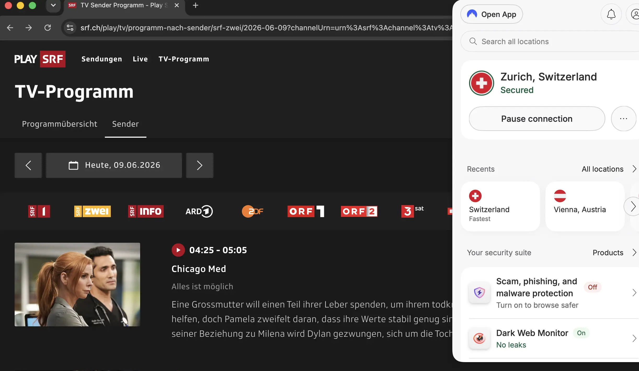
Task: Go to previous day in TV program
Action: coord(28,165)
